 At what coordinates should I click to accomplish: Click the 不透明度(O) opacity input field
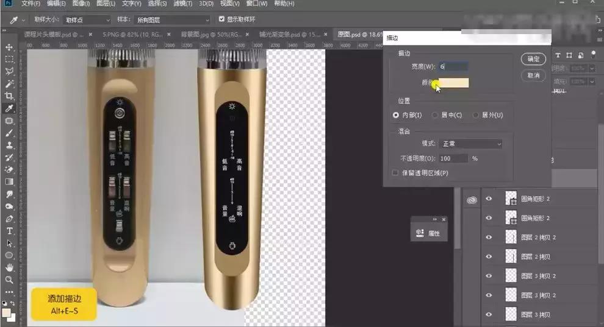pyautogui.click(x=453, y=158)
